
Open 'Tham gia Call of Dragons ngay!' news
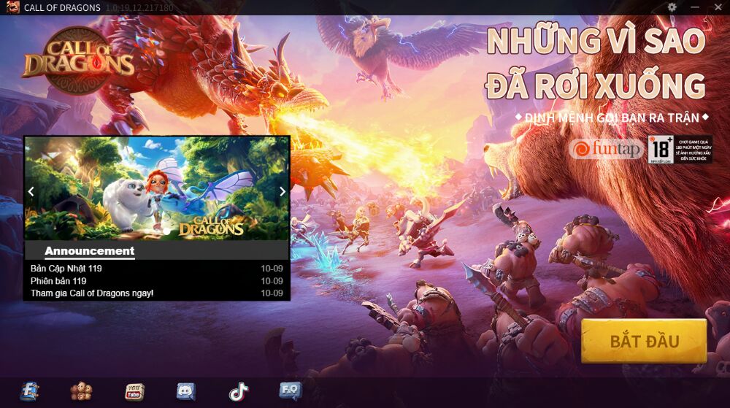[x=92, y=293]
